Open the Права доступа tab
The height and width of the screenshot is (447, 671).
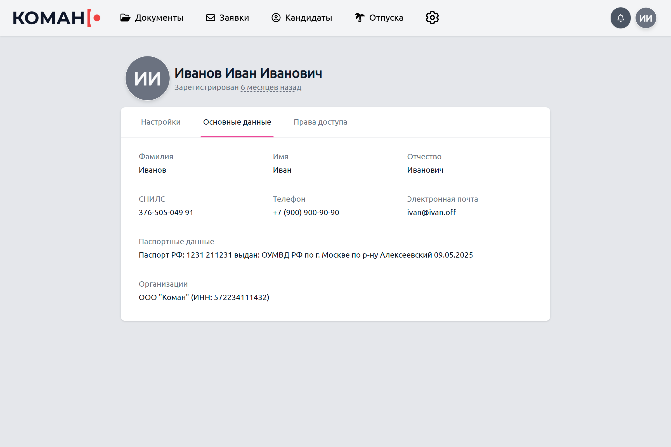tap(320, 122)
